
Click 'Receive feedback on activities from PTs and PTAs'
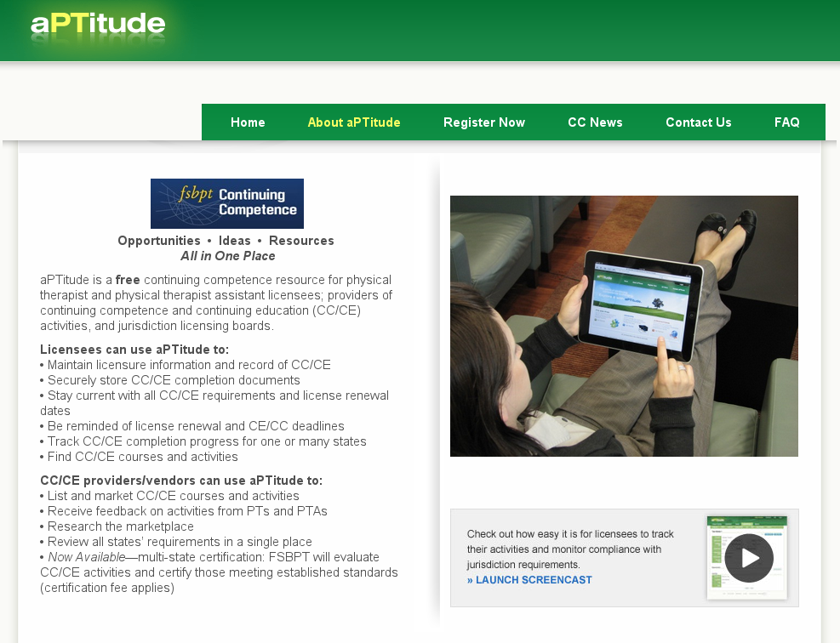coord(184,511)
